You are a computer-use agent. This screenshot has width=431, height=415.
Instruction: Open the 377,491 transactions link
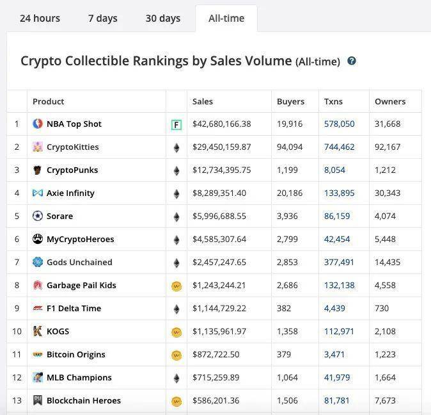tap(339, 263)
